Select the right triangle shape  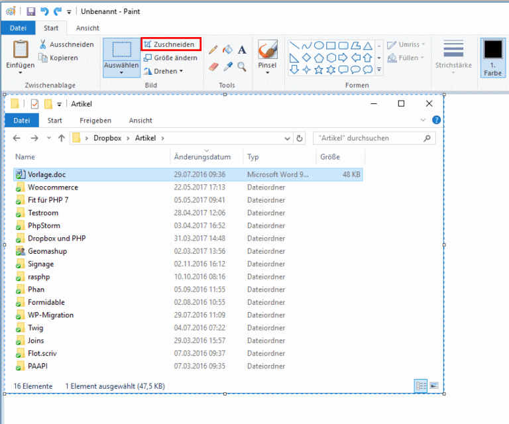294,58
